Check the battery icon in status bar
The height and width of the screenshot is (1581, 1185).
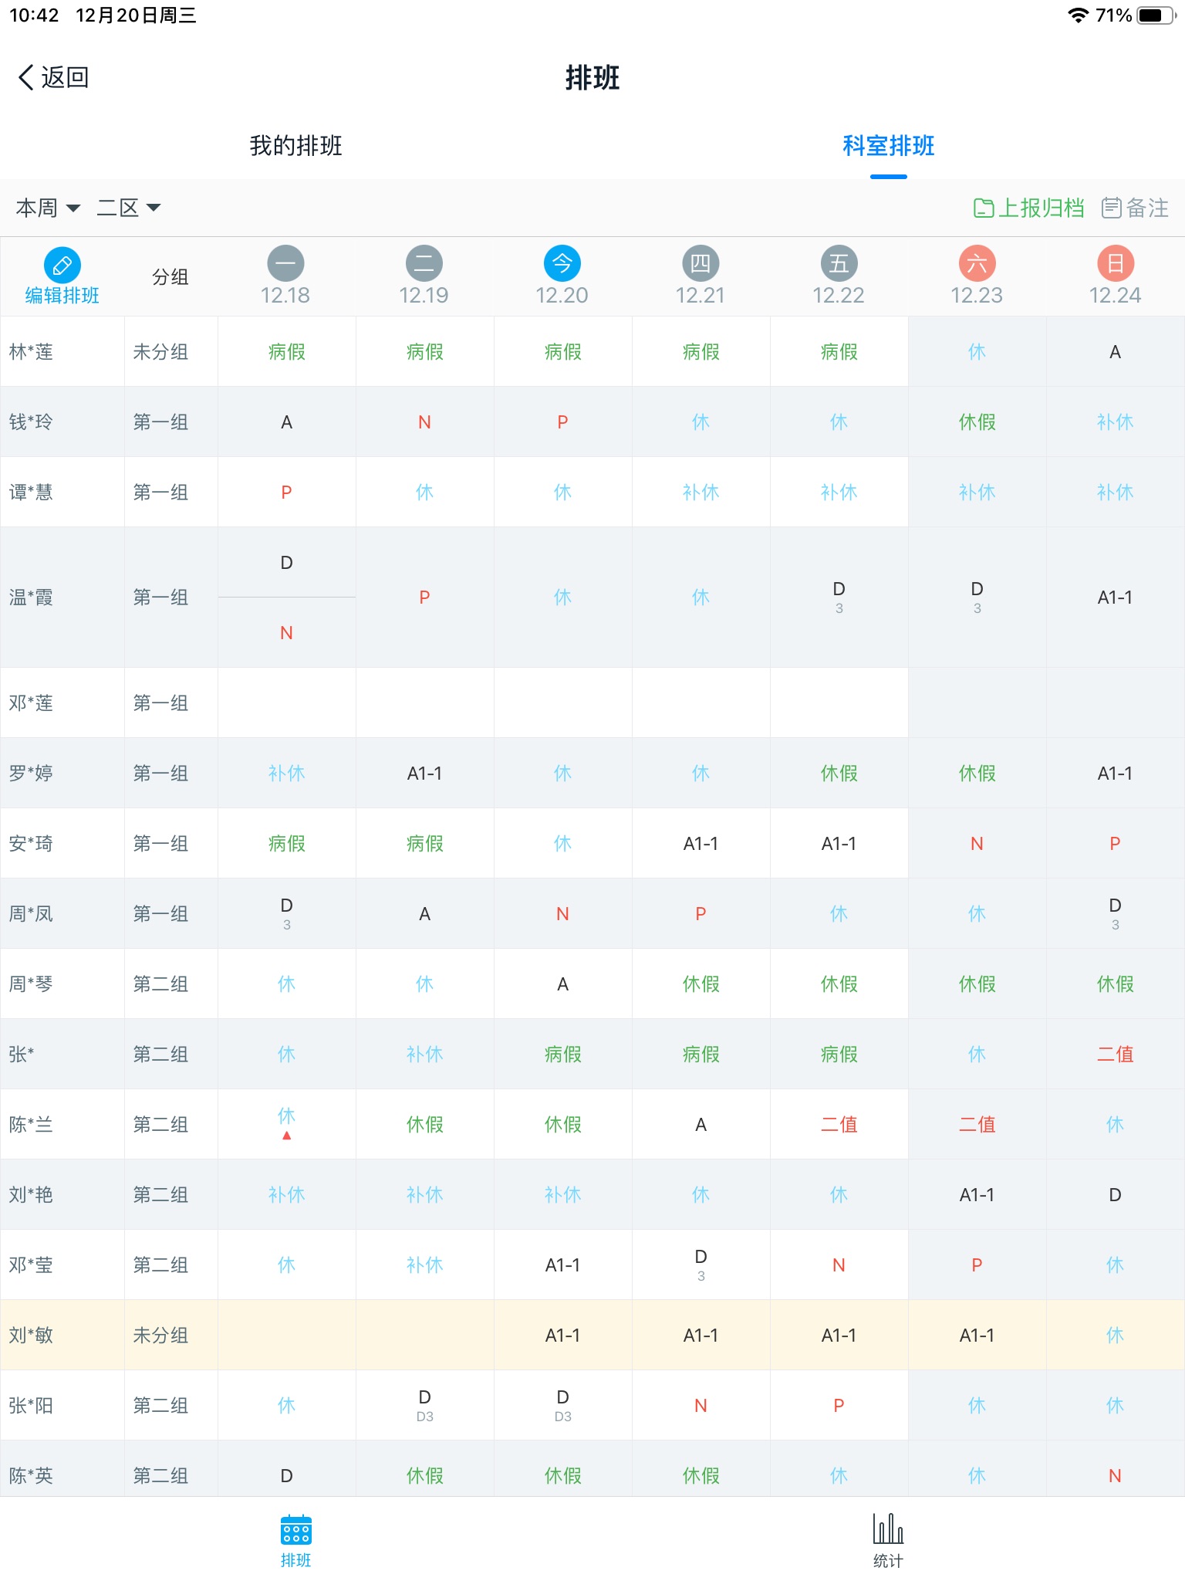[x=1157, y=15]
